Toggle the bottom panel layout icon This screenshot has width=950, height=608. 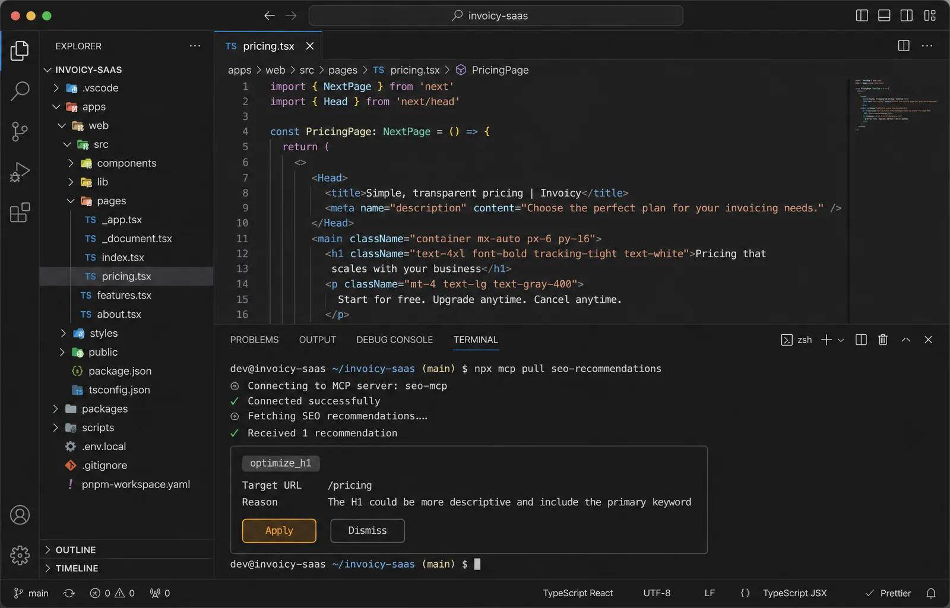click(x=884, y=15)
